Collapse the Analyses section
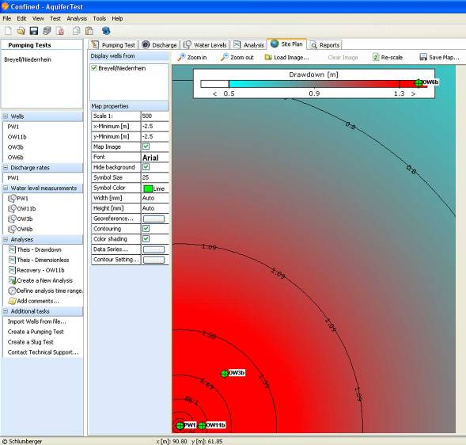 [x=6, y=239]
